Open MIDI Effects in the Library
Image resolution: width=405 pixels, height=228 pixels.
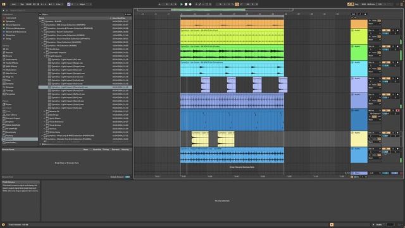coord(11,66)
